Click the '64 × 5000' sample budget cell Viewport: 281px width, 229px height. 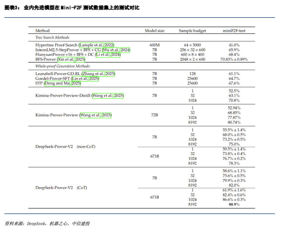[193, 45]
